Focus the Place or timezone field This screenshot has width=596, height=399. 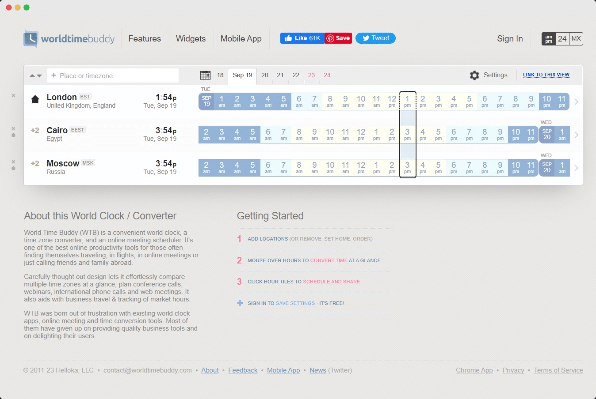[x=113, y=75]
